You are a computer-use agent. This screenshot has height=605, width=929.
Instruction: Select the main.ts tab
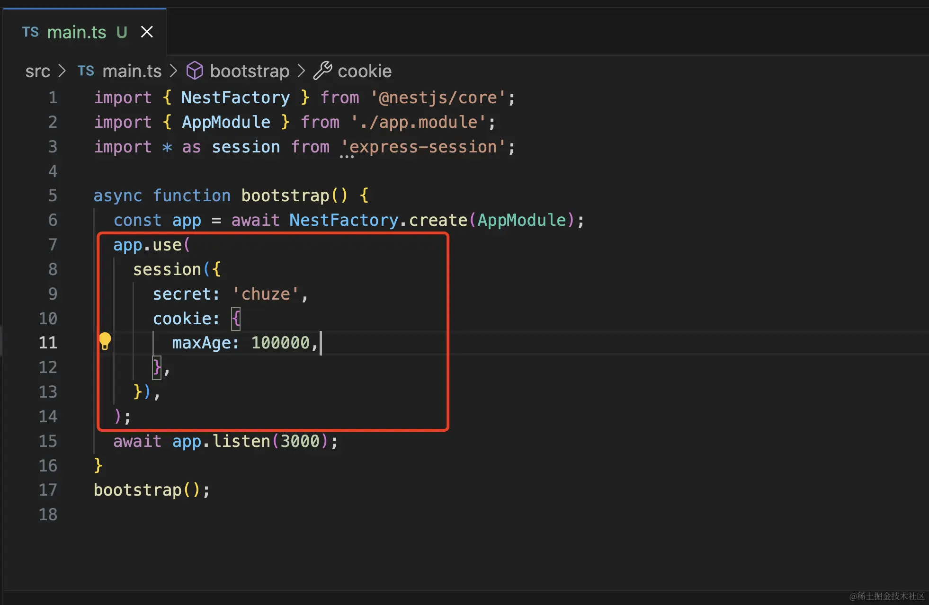[x=77, y=32]
